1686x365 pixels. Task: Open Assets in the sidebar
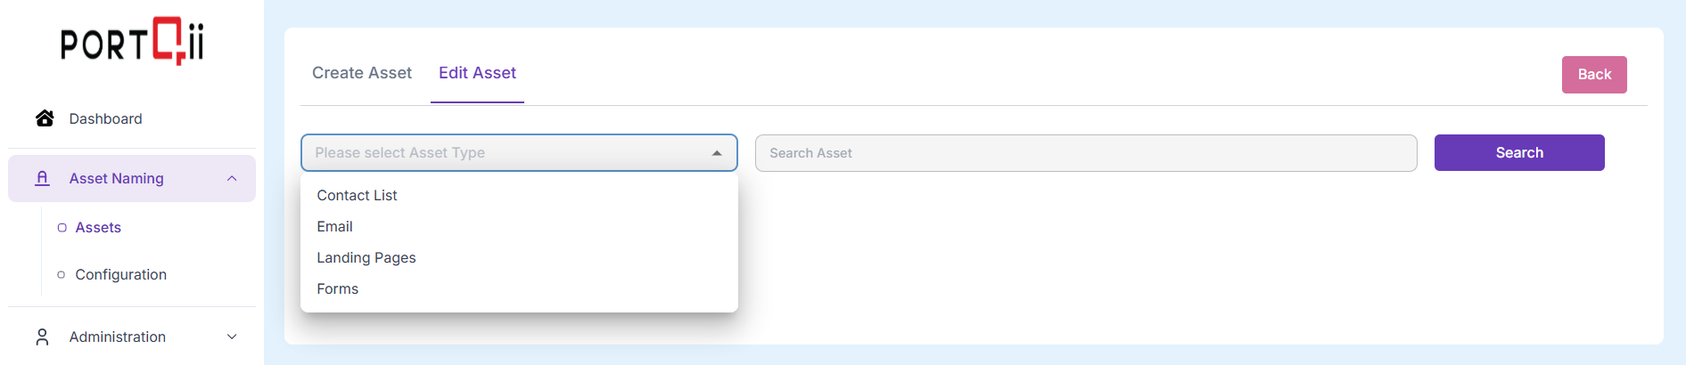click(x=98, y=228)
